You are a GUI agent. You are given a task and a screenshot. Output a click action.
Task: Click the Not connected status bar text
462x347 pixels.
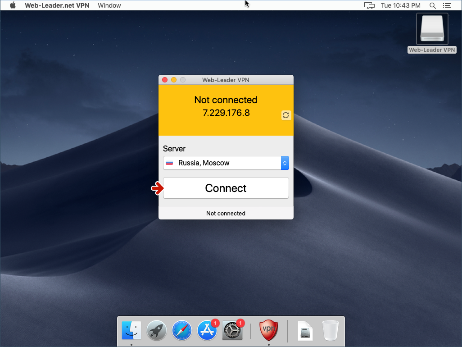[x=226, y=213]
